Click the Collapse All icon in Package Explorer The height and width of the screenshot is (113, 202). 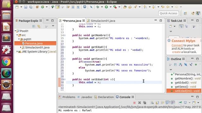click(x=34, y=26)
